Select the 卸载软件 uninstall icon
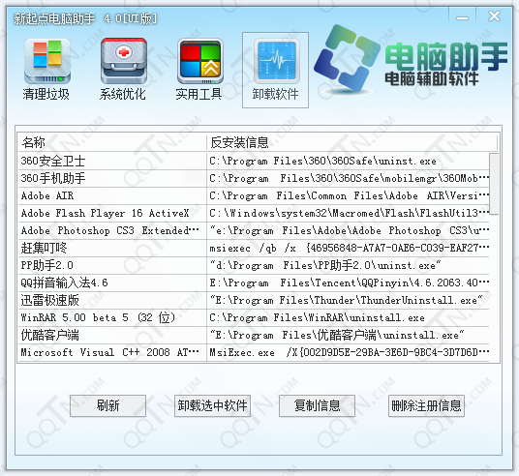This screenshot has height=476, width=519. coord(275,70)
